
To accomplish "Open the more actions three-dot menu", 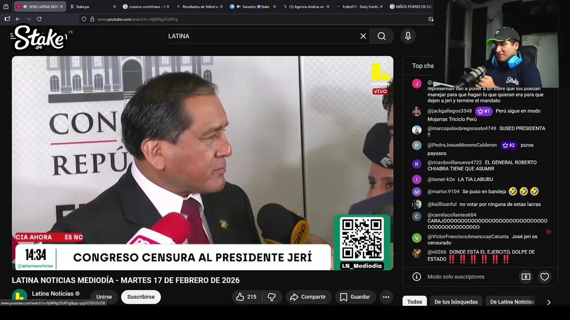I will tap(386, 297).
